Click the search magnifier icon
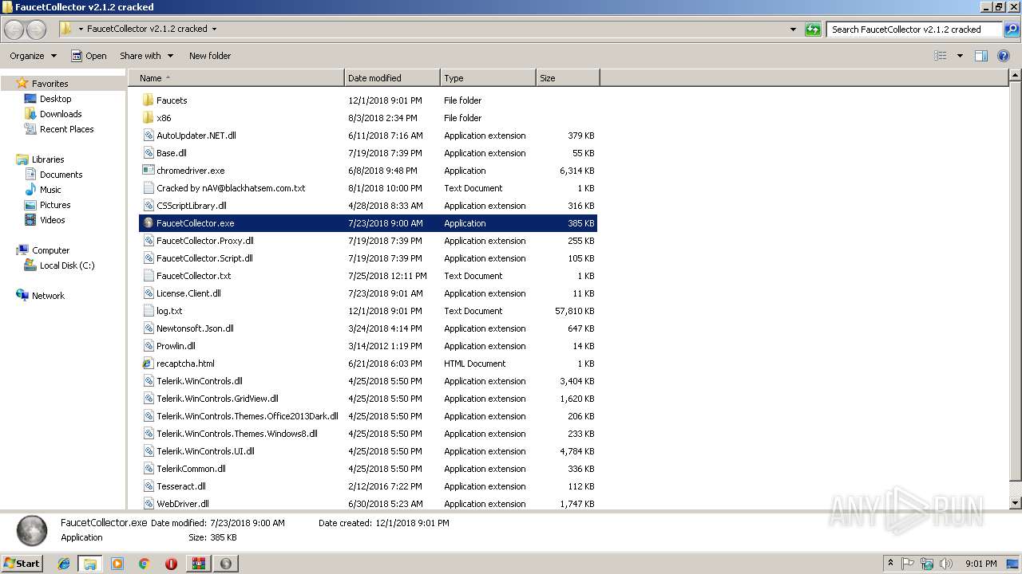Screen dimensions: 1022x574 pos(1011,29)
